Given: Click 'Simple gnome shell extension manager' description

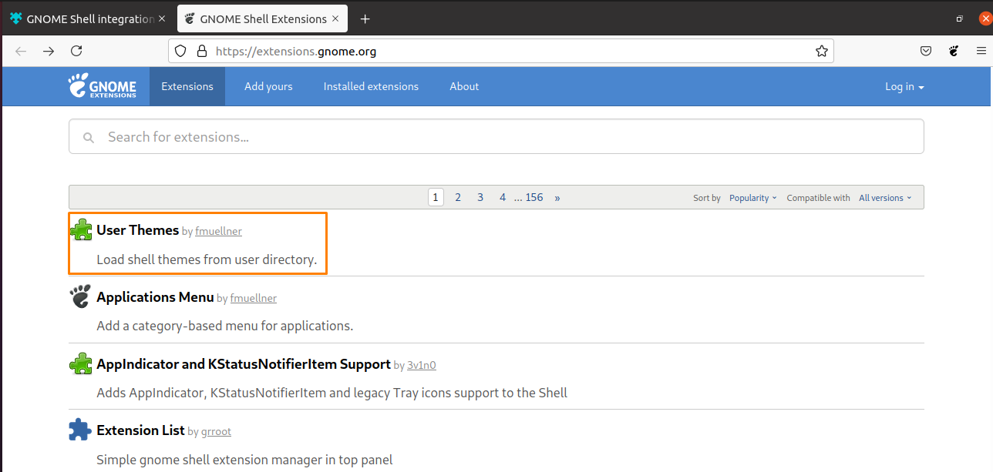Looking at the screenshot, I should click(x=244, y=460).
